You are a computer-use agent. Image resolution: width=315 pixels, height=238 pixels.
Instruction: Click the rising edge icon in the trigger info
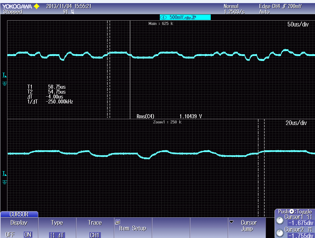284,6
